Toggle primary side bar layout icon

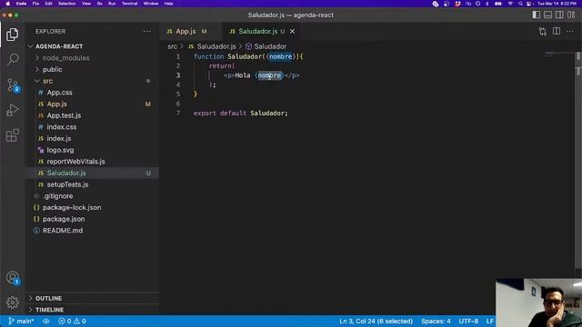536,15
